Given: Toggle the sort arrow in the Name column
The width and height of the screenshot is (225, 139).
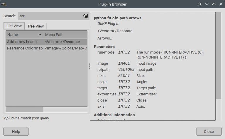Looking at the screenshot, I should tap(40, 35).
